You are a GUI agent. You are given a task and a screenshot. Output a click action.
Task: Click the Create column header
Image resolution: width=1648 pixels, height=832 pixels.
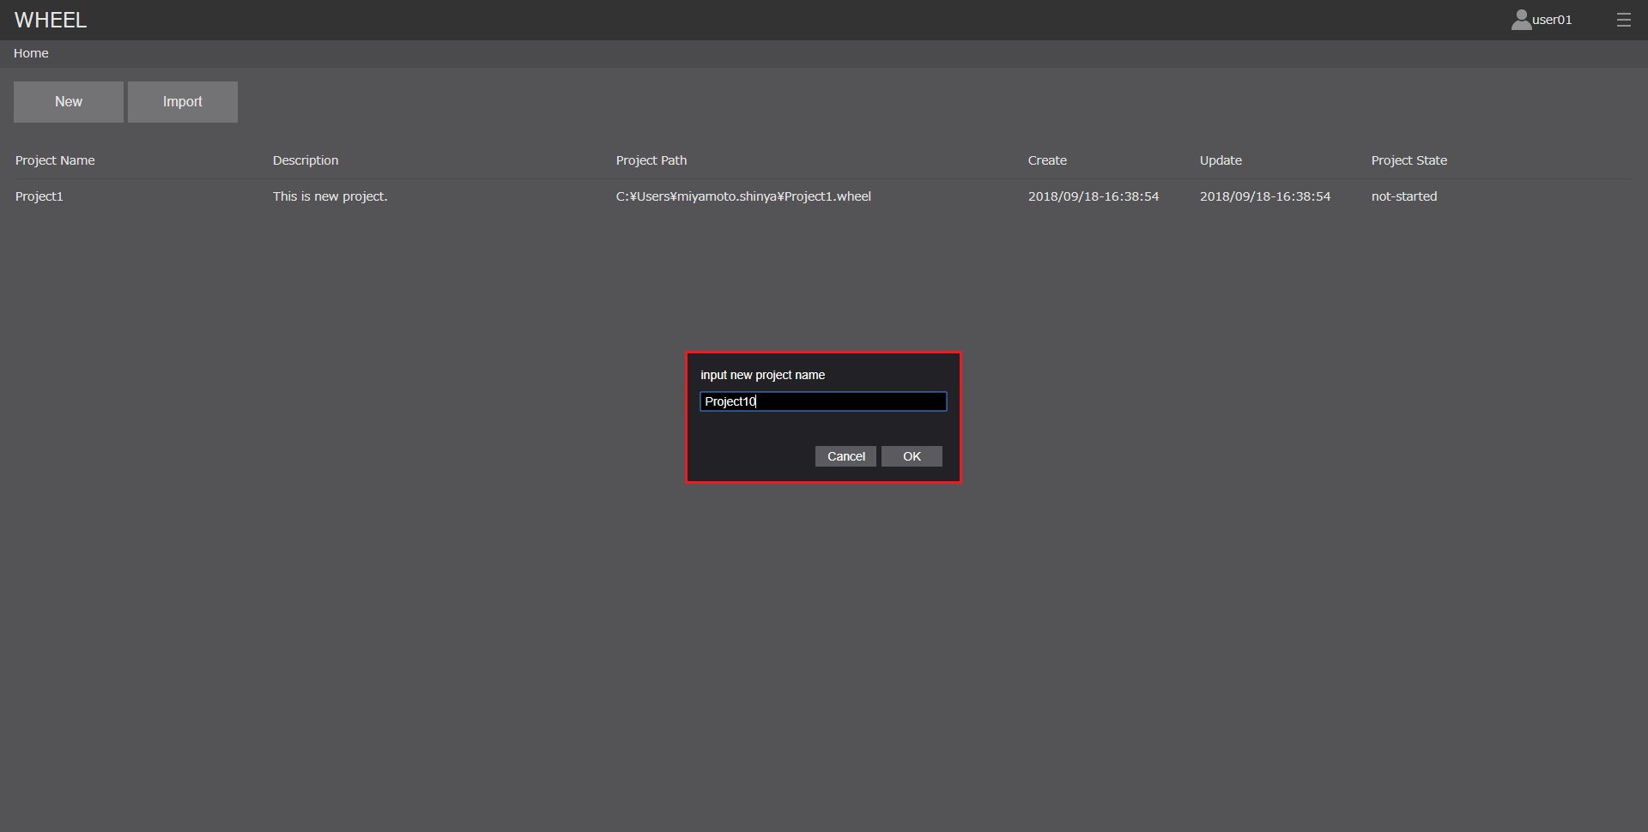(1047, 160)
